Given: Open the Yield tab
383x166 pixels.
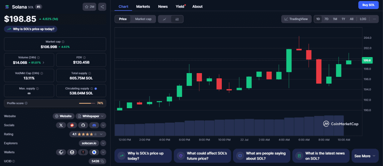Looking at the screenshot, I should coord(180,7).
